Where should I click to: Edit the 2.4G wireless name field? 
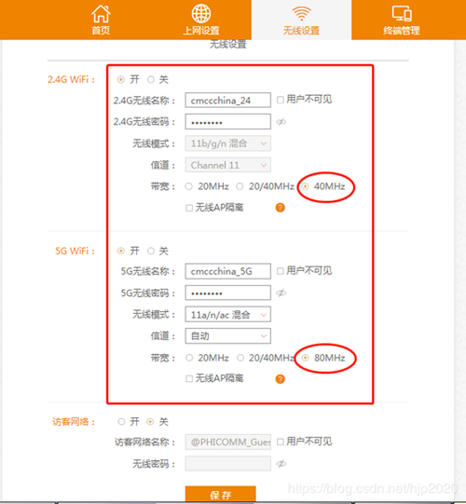[227, 101]
